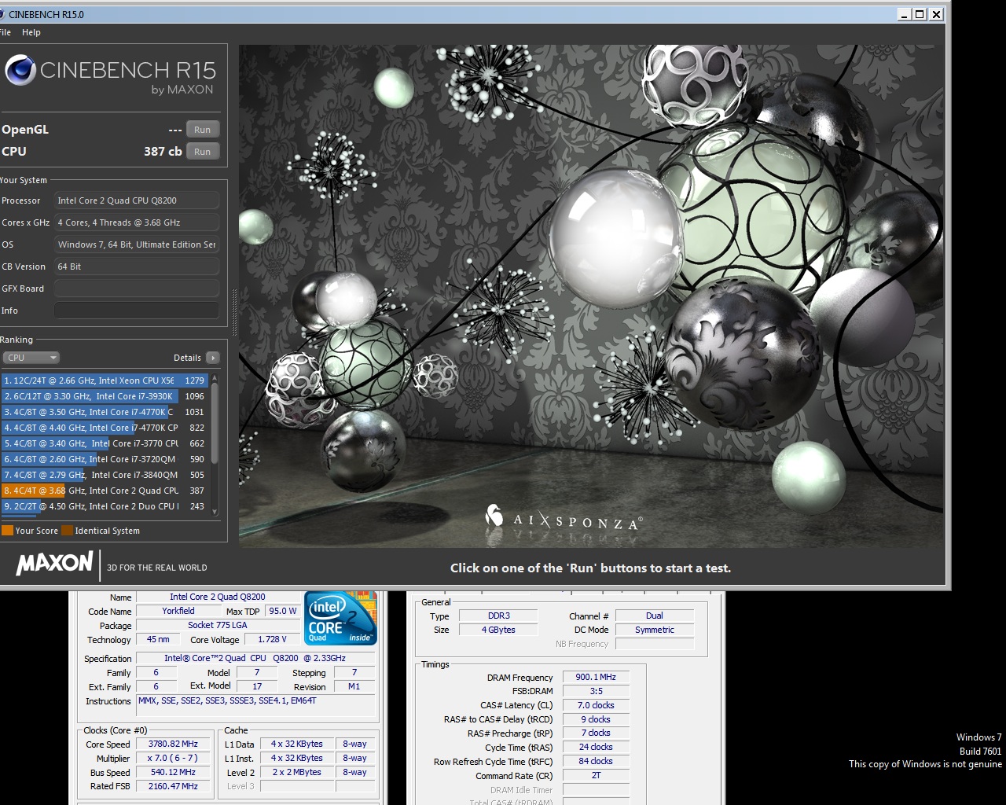Click Name Intel Core 2 Quad Q8200 in CPU-Z
Viewport: 1006px width, 805px height.
218,597
